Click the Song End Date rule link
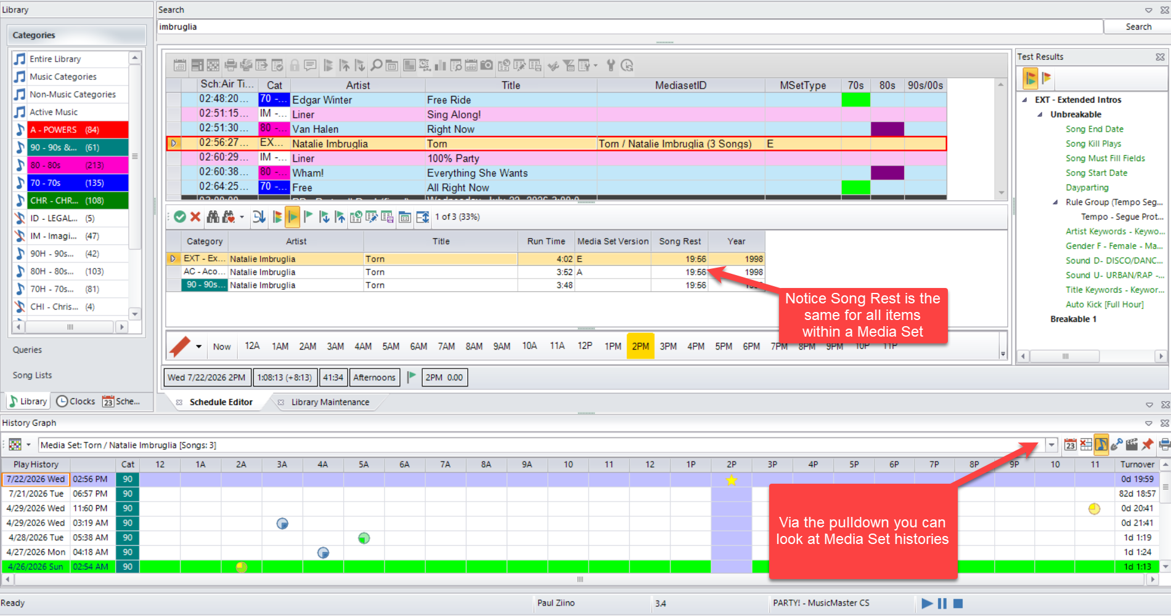The height and width of the screenshot is (616, 1171). [1095, 129]
